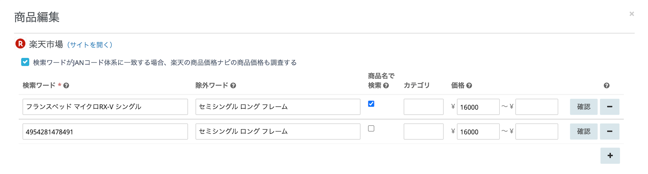Open the サイトを開く link
Viewport: 648px width, 174px height.
[x=90, y=45]
